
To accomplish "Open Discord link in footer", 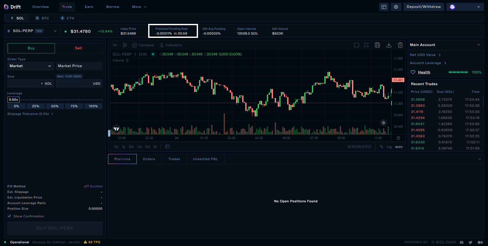I will (x=462, y=242).
